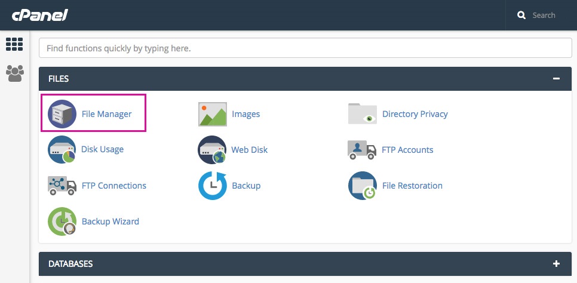Click the DATABASES section header title
Screen dimensions: 577x283
tap(70, 264)
